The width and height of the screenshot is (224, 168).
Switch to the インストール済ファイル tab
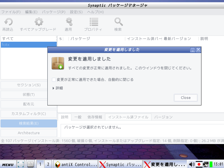[128, 117]
